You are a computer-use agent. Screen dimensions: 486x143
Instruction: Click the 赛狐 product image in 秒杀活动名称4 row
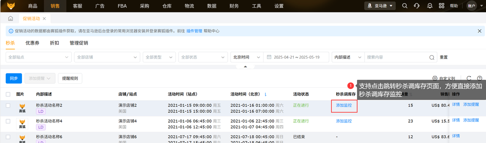tap(22, 124)
